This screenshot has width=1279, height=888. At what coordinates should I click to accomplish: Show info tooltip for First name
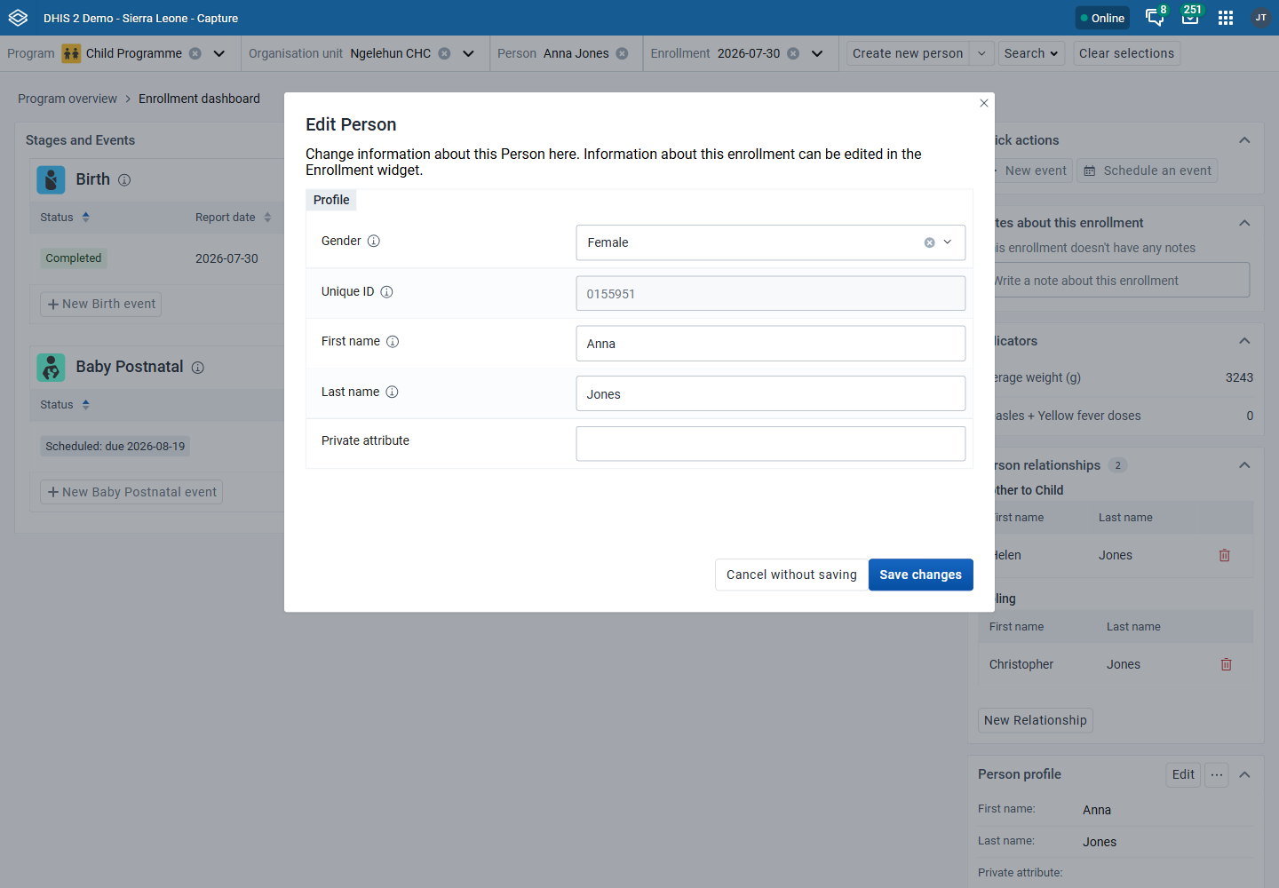[x=393, y=341]
